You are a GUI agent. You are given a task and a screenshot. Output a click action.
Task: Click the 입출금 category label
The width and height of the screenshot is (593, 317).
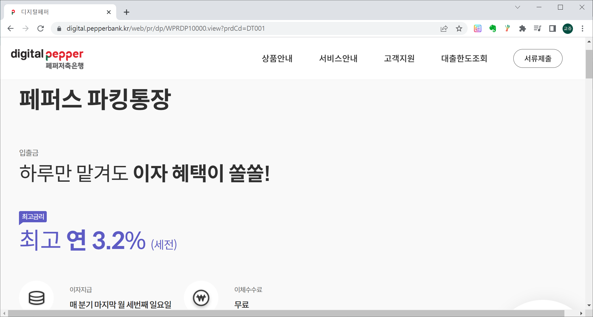coord(29,153)
